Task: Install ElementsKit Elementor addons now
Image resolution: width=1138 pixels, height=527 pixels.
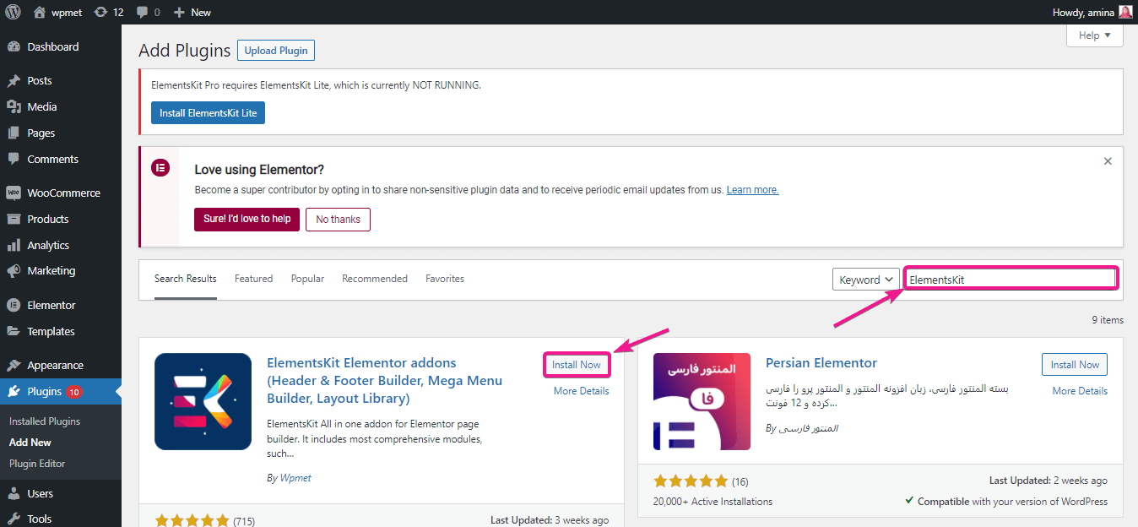Action: tap(577, 365)
